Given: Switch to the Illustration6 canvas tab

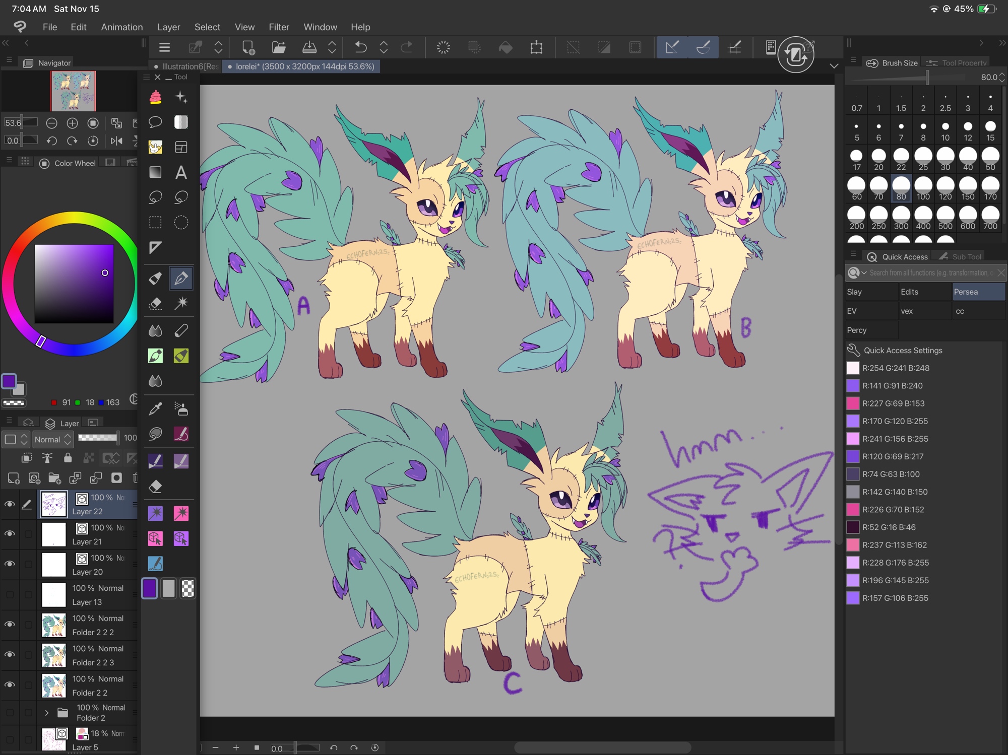Looking at the screenshot, I should point(186,66).
